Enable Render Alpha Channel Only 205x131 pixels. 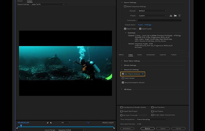tap(152, 115)
